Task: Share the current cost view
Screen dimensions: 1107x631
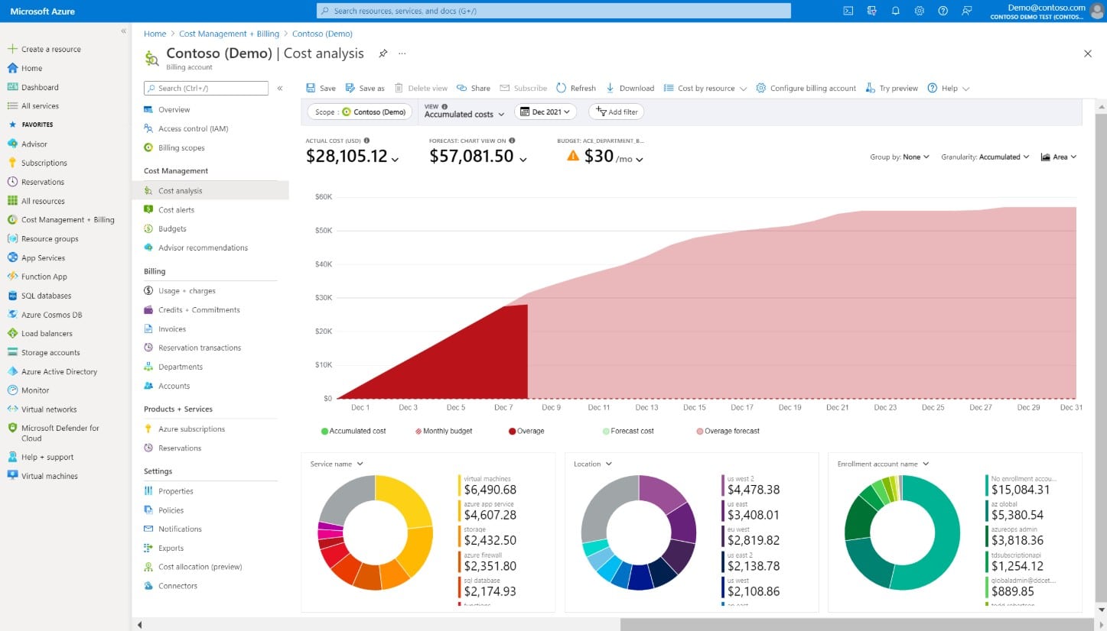Action: point(474,88)
